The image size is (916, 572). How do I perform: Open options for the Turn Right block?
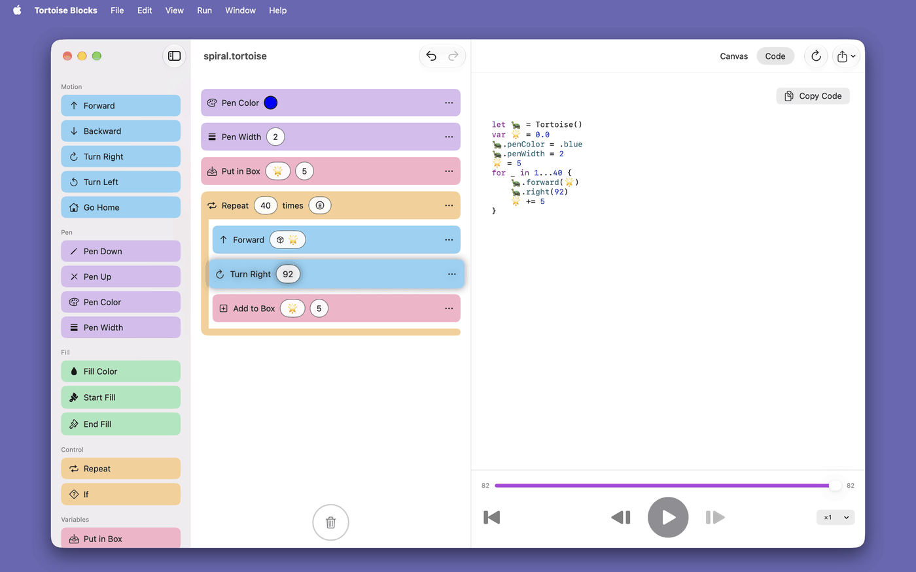451,274
